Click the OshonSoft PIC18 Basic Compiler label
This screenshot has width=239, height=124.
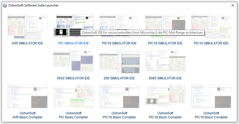(x=165, y=115)
